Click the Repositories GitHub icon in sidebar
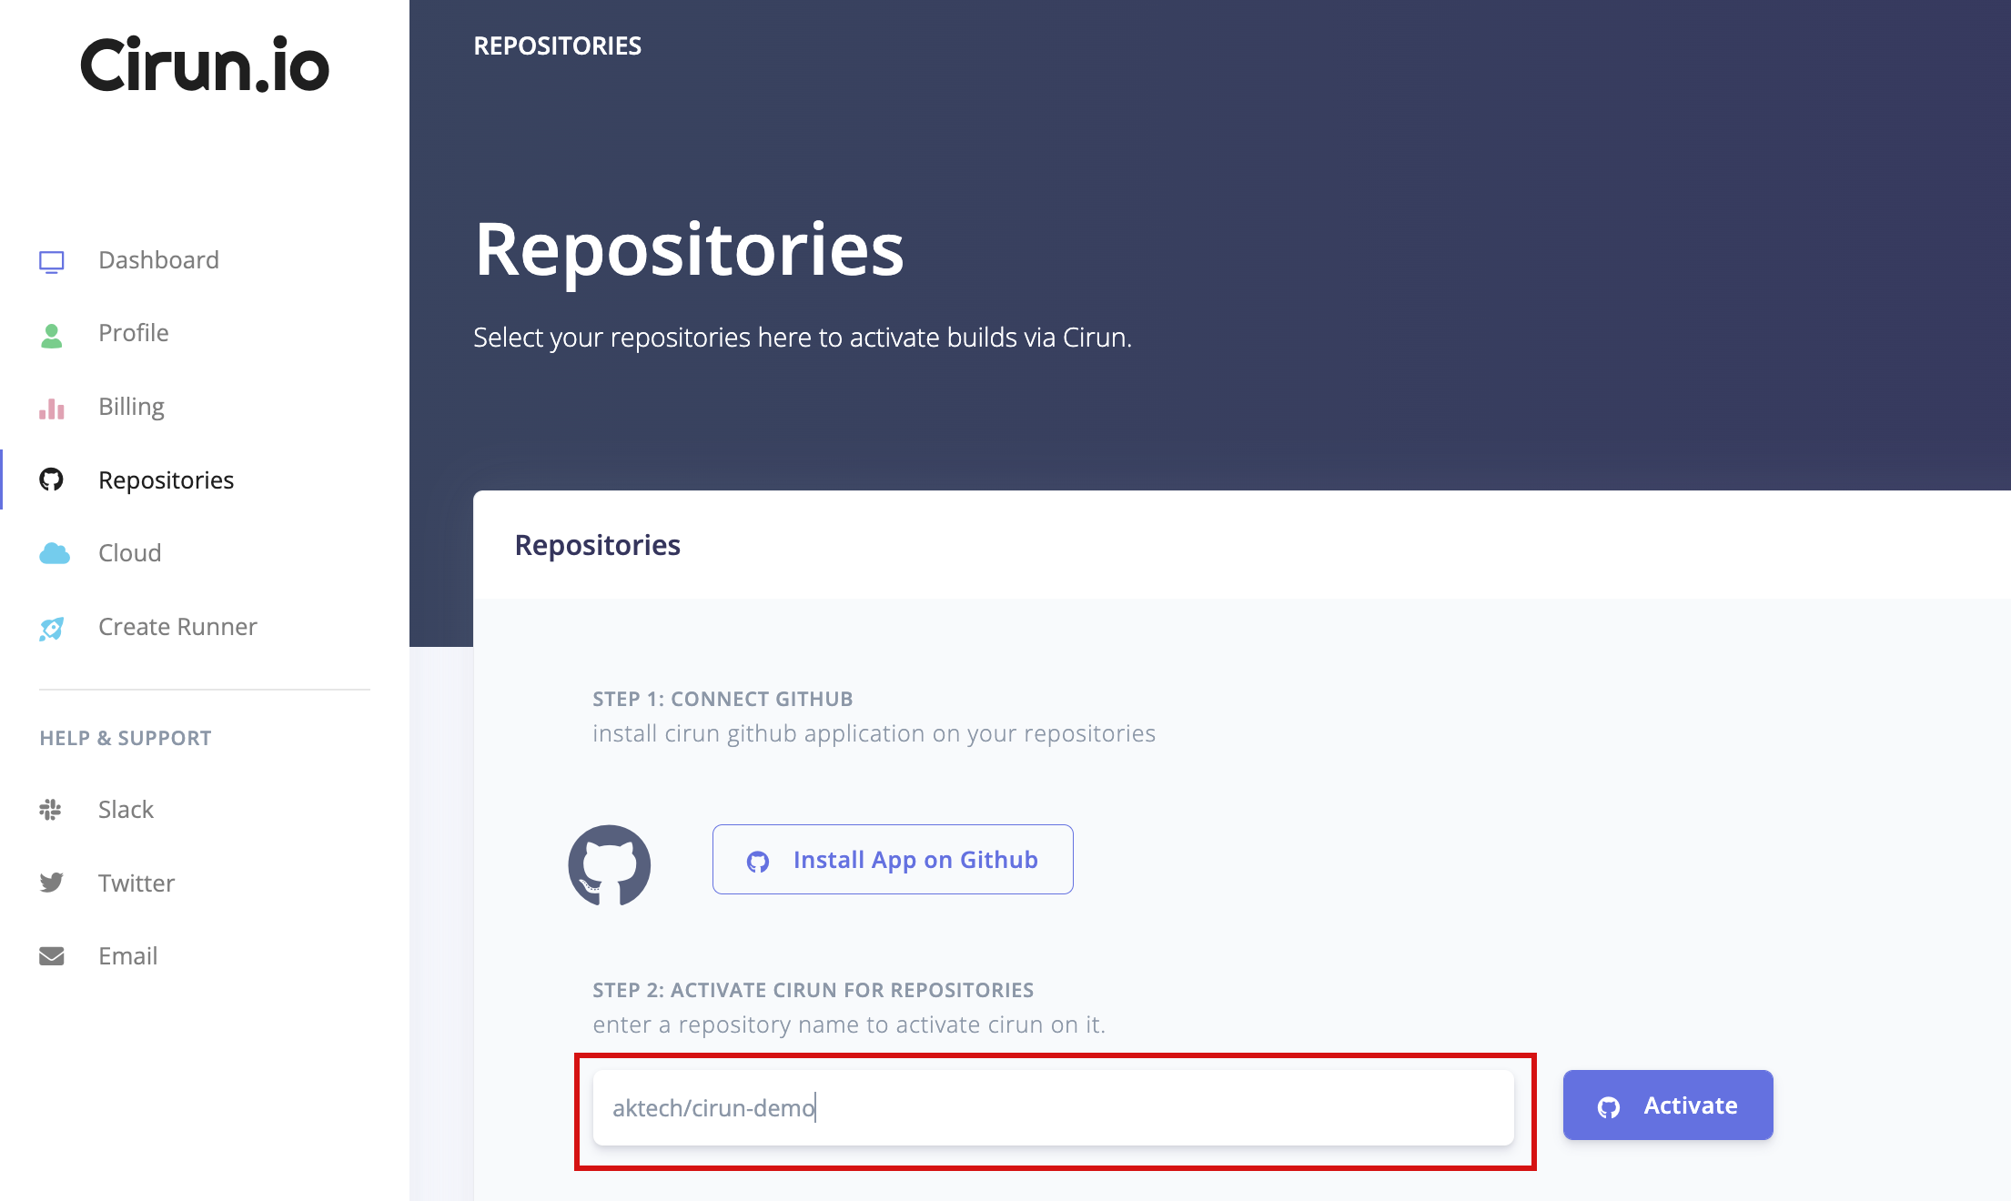The image size is (2011, 1201). point(52,480)
